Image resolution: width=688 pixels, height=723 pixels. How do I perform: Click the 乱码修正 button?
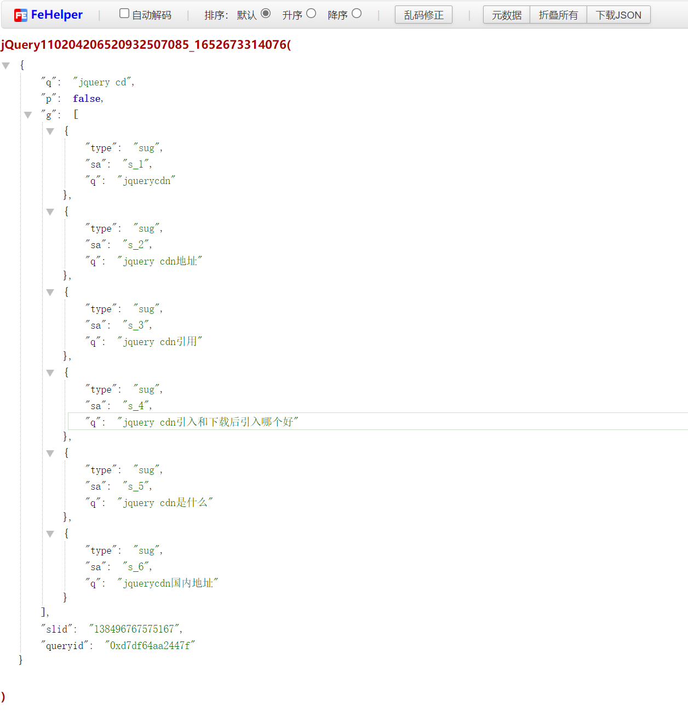point(423,15)
